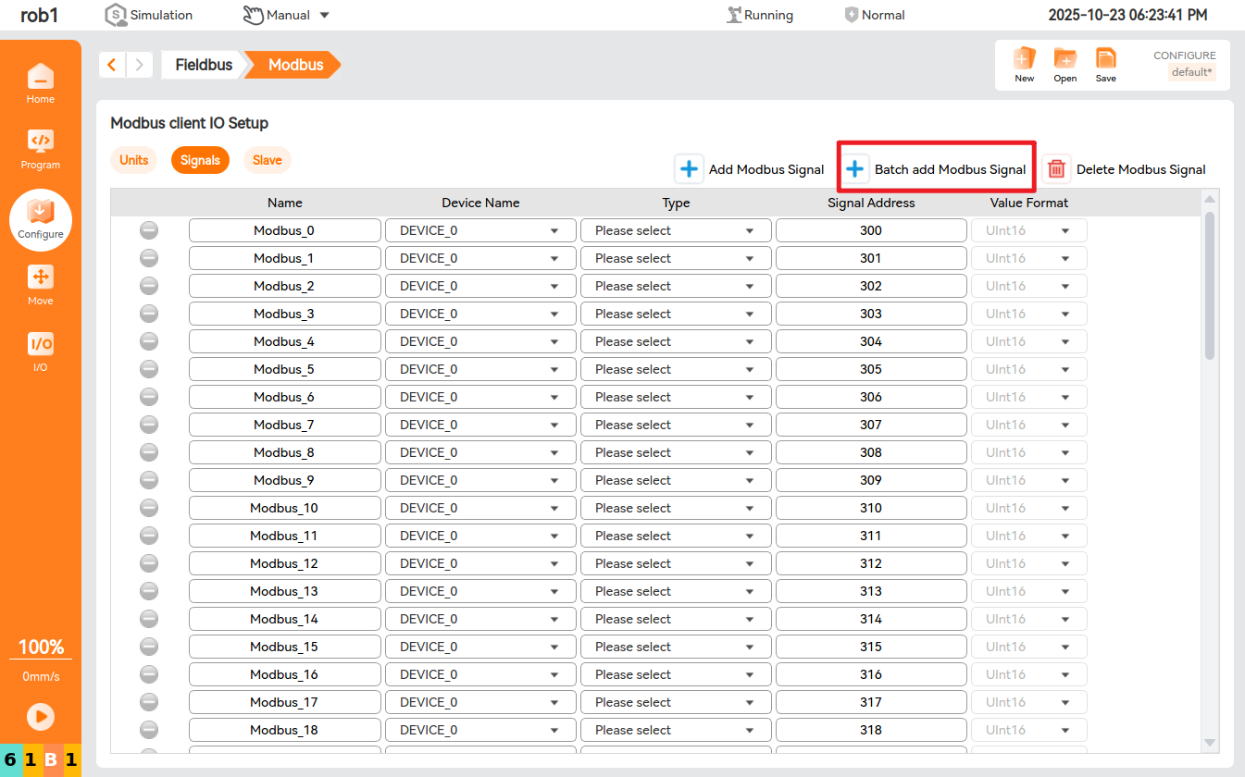Click the minus icon beside Modbus_12
The width and height of the screenshot is (1245, 777).
tap(149, 563)
